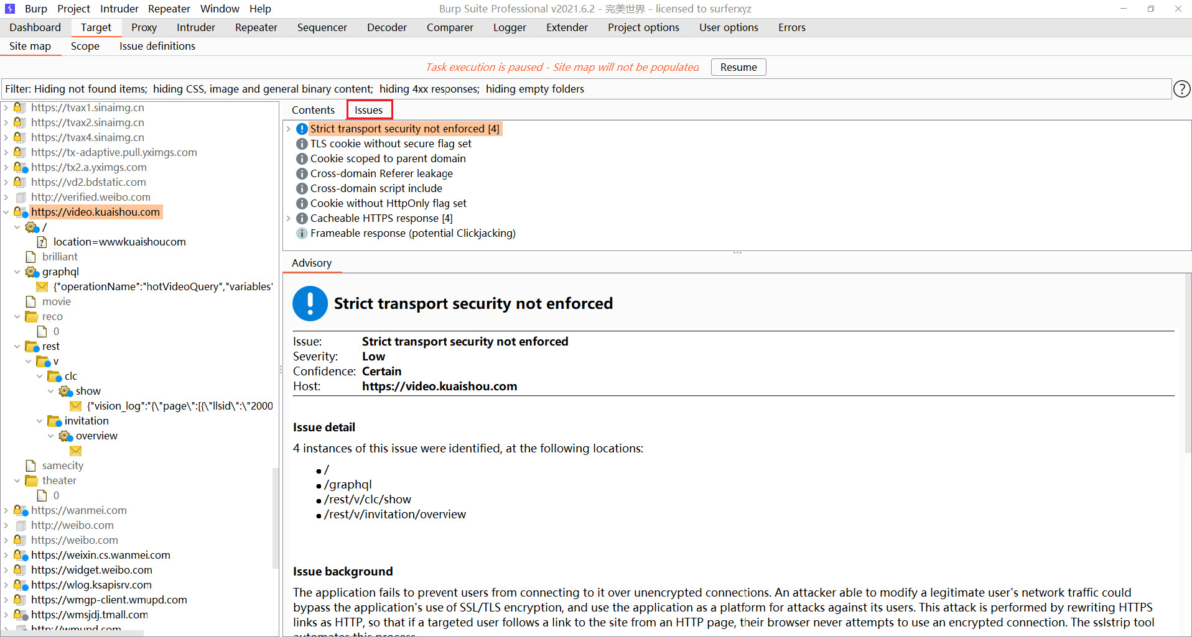Collapse the invitation folder node

(x=40, y=421)
